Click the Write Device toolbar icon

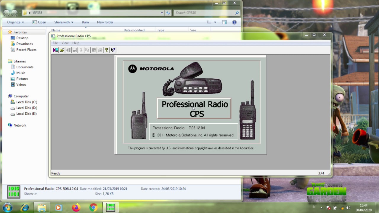[68, 50]
